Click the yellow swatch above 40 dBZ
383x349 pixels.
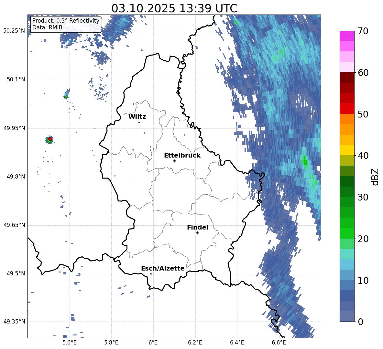(x=347, y=150)
